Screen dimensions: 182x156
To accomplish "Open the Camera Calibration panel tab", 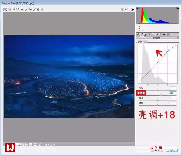I will coord(164,35).
